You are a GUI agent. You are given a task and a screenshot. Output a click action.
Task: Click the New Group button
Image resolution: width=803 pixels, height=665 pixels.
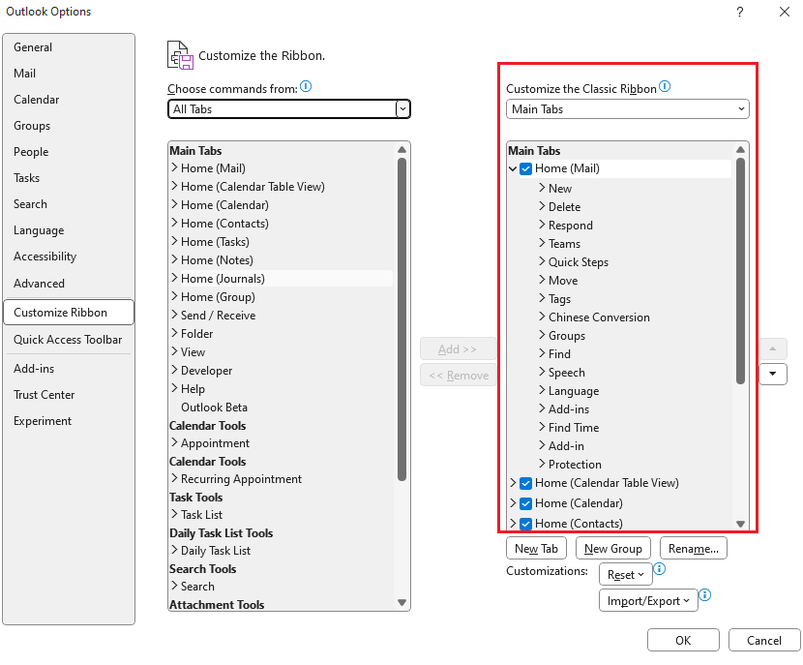point(613,549)
